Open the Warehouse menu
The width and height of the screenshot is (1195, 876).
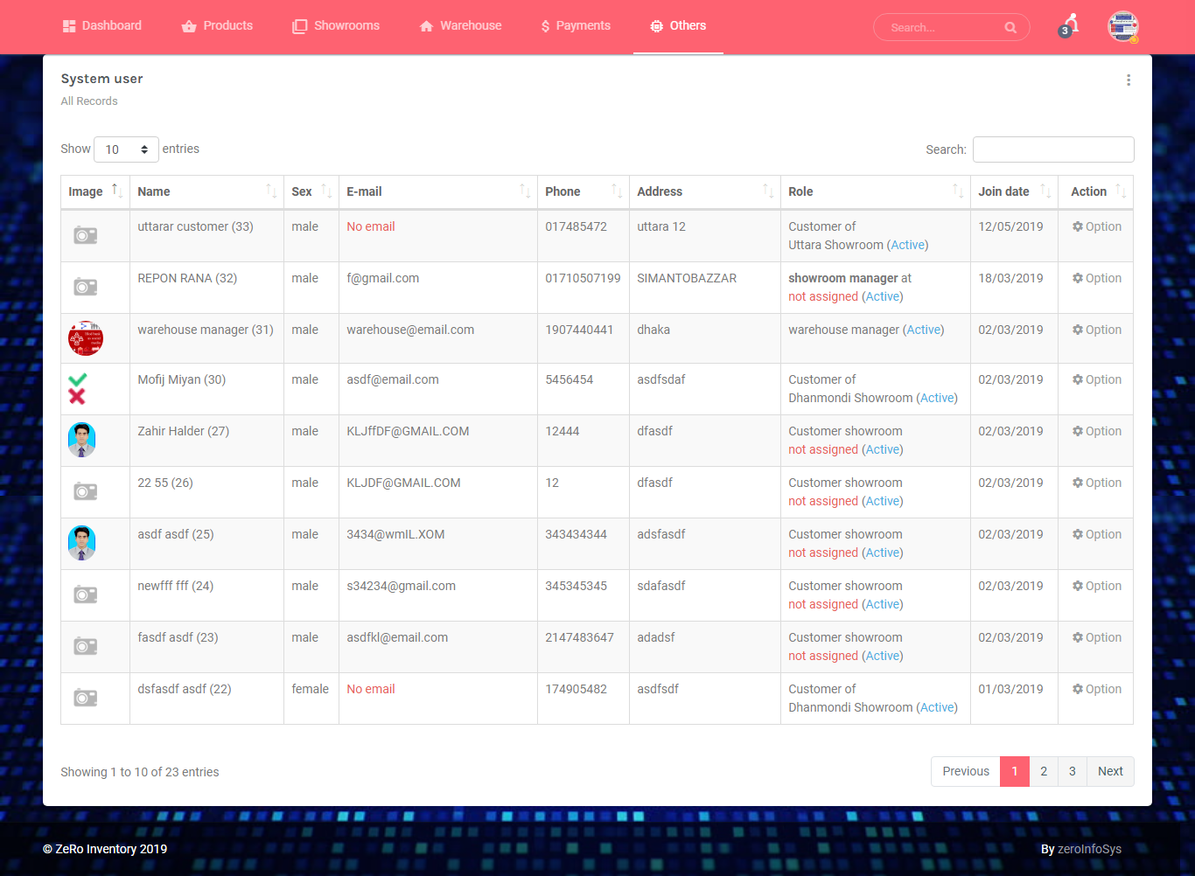pos(460,26)
